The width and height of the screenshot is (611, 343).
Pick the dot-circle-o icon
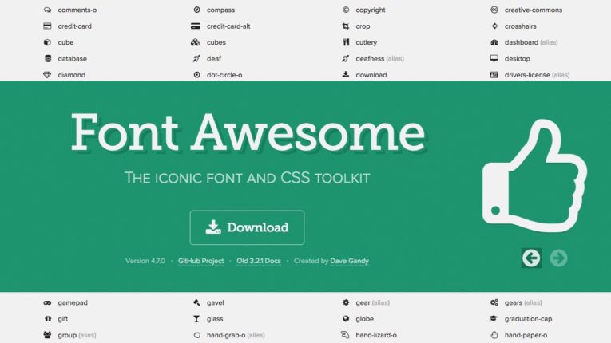(196, 75)
